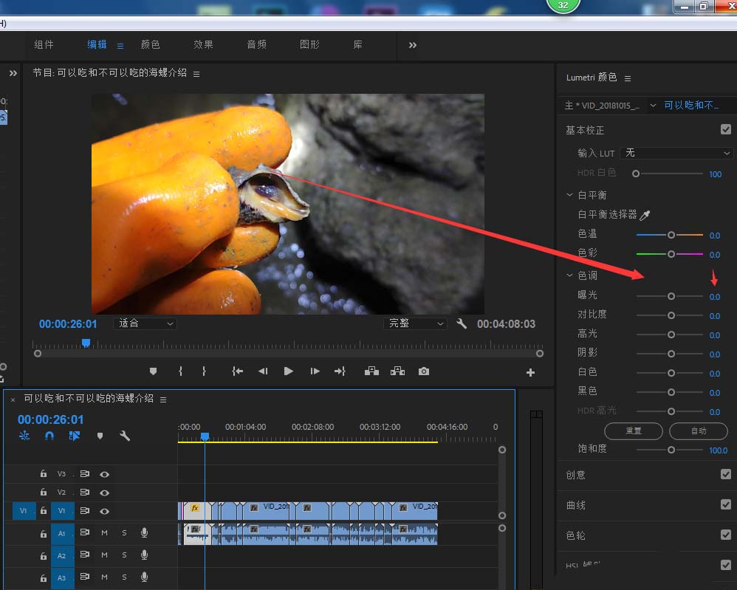Click the Lift button in transport bar
The width and height of the screenshot is (737, 590).
click(371, 371)
